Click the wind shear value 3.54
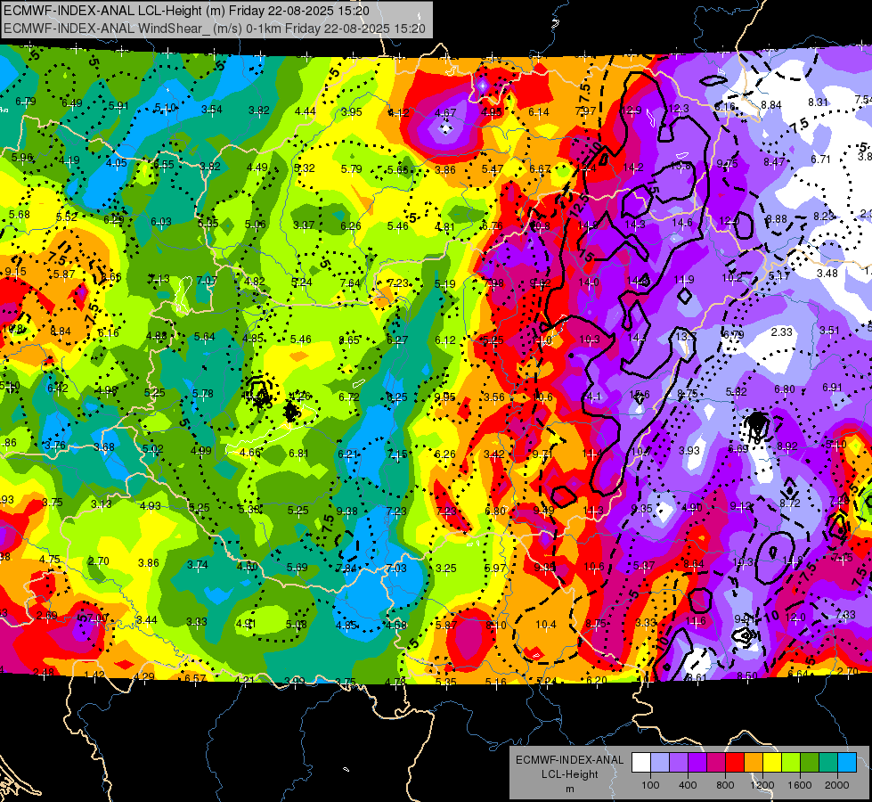The height and width of the screenshot is (802, 872). [211, 109]
